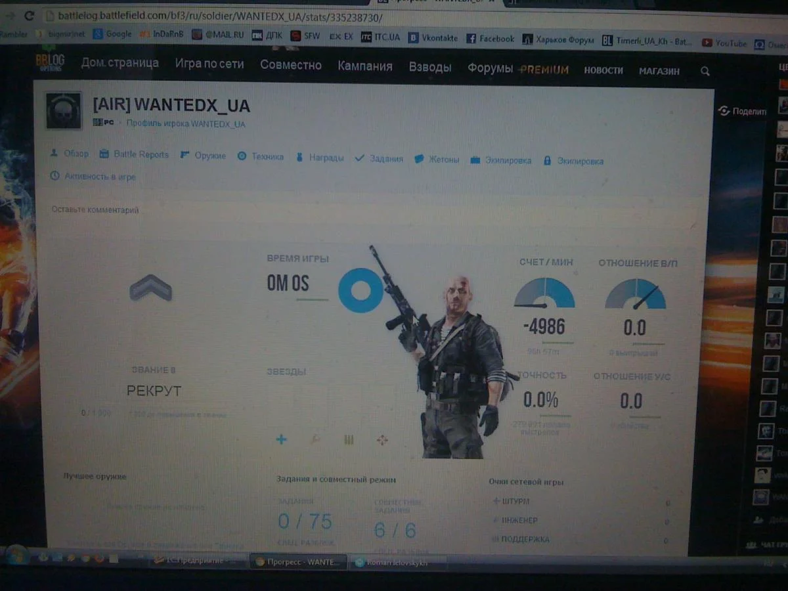Switch to the Задания tab

pos(379,158)
